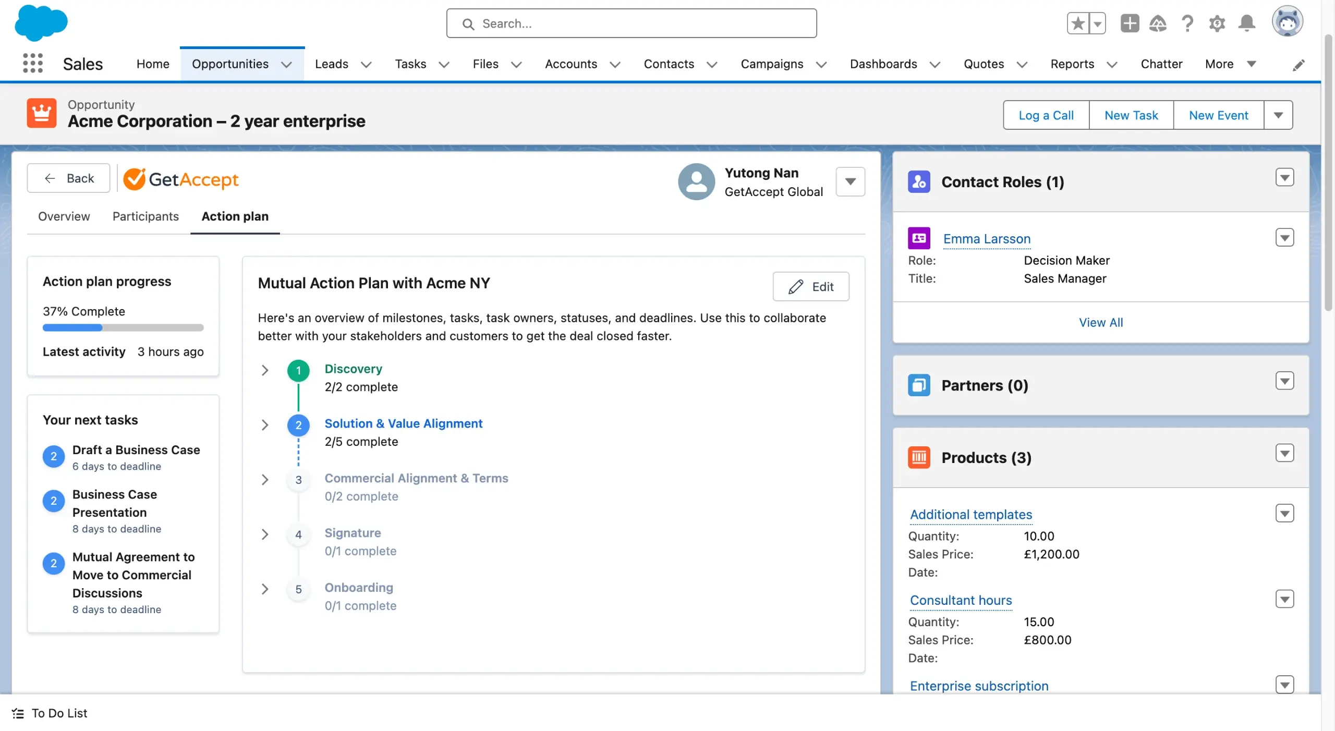This screenshot has height=731, width=1335.
Task: Select the action plan progress bar
Action: click(123, 327)
